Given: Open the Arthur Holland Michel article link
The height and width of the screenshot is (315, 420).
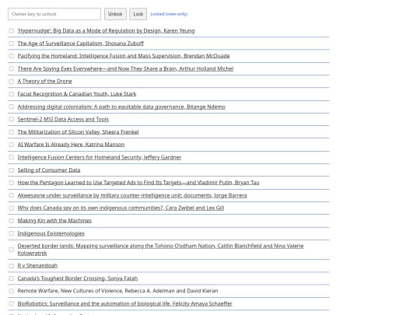Looking at the screenshot, I should pos(126,68).
